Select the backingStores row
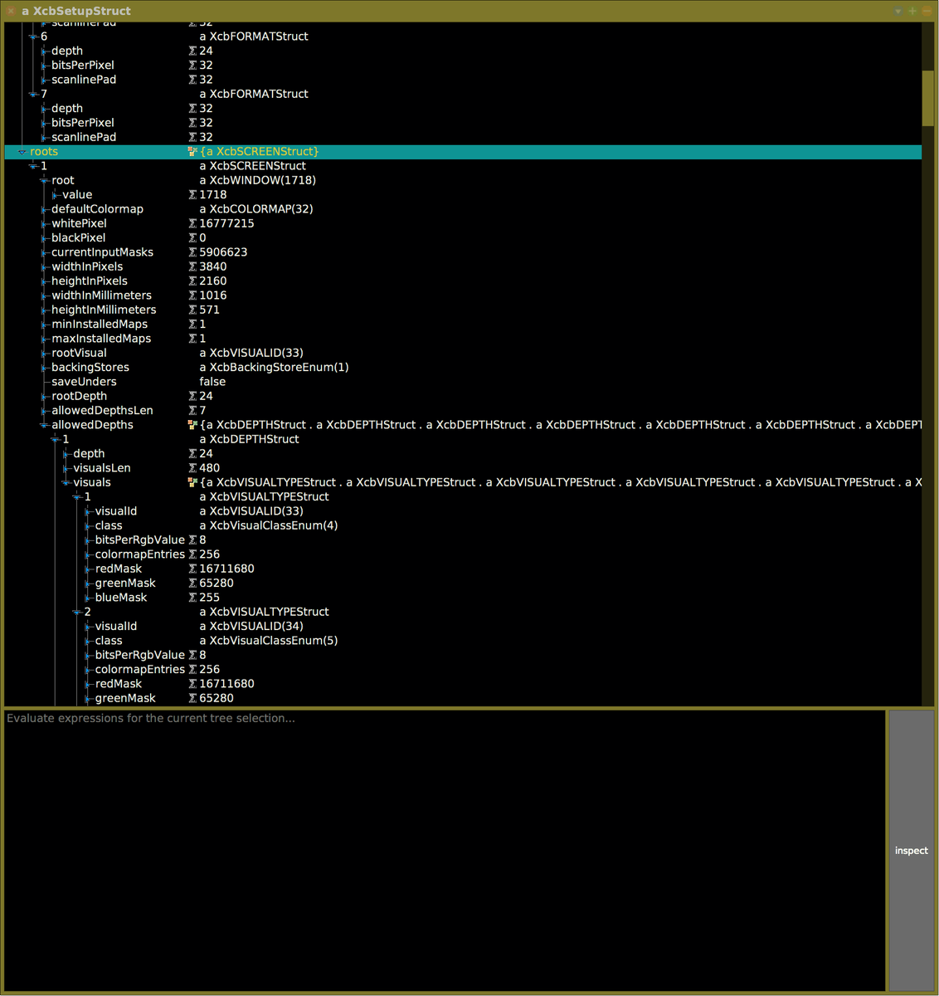939x996 pixels. click(x=90, y=368)
